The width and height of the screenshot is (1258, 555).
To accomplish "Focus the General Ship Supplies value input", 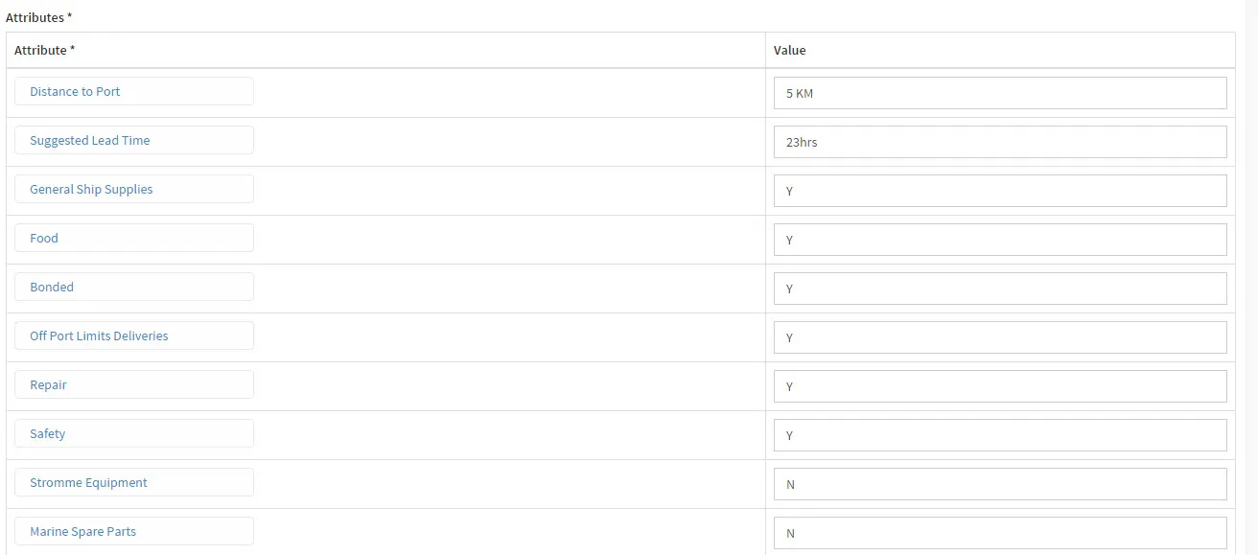I will 999,192.
